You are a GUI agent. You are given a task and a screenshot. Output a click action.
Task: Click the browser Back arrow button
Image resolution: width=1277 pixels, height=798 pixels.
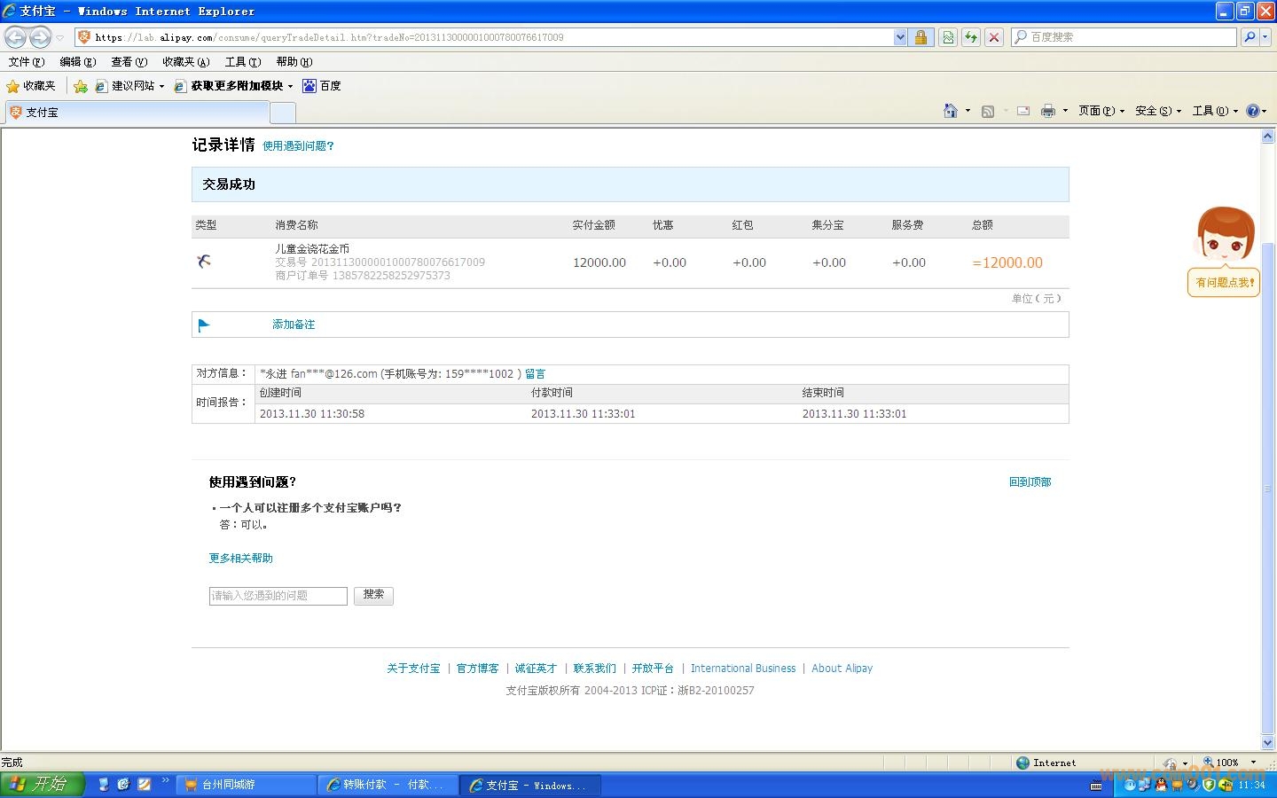click(x=16, y=37)
